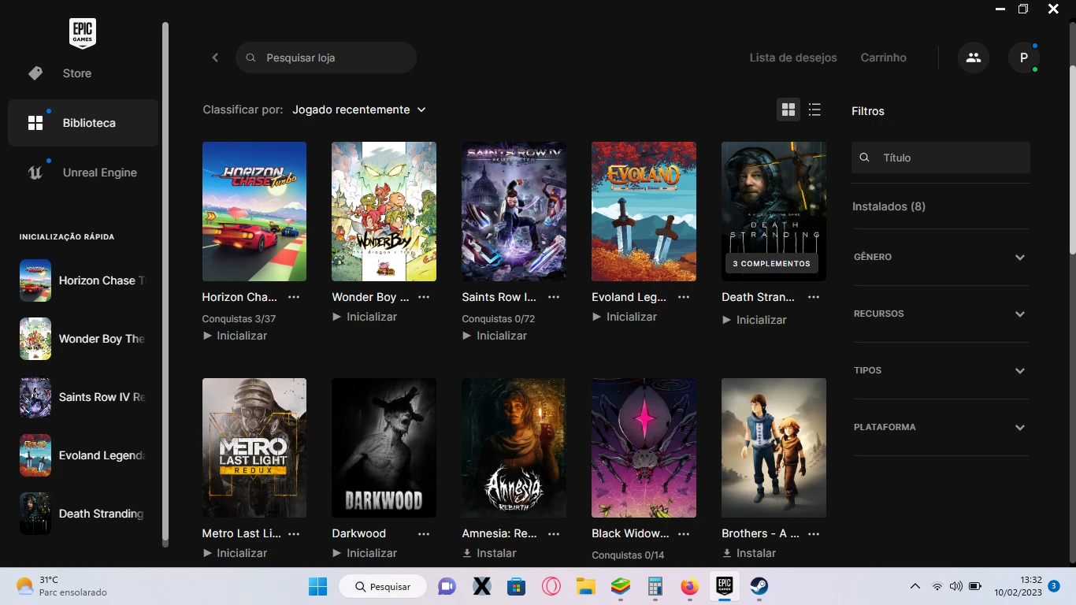The width and height of the screenshot is (1076, 605).
Task: Open the Unreal Engine section
Action: pyautogui.click(x=83, y=173)
